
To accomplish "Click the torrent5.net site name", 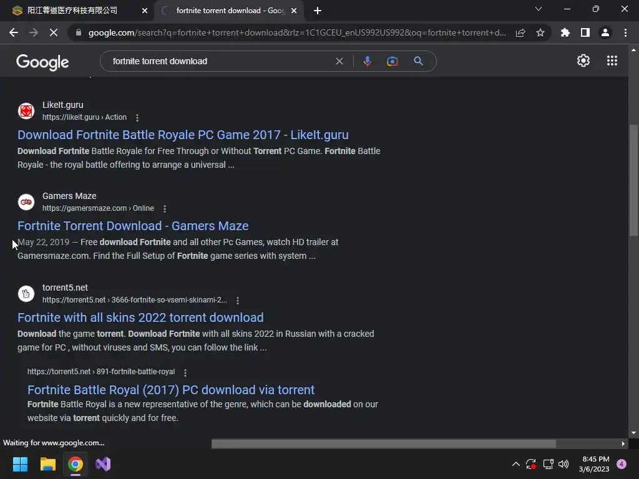I will [x=65, y=288].
